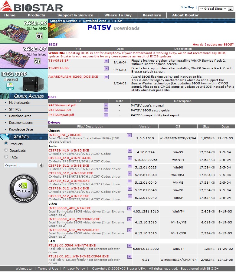
Task: Click the search go arrow beside Keyword field
Action: coord(41,165)
